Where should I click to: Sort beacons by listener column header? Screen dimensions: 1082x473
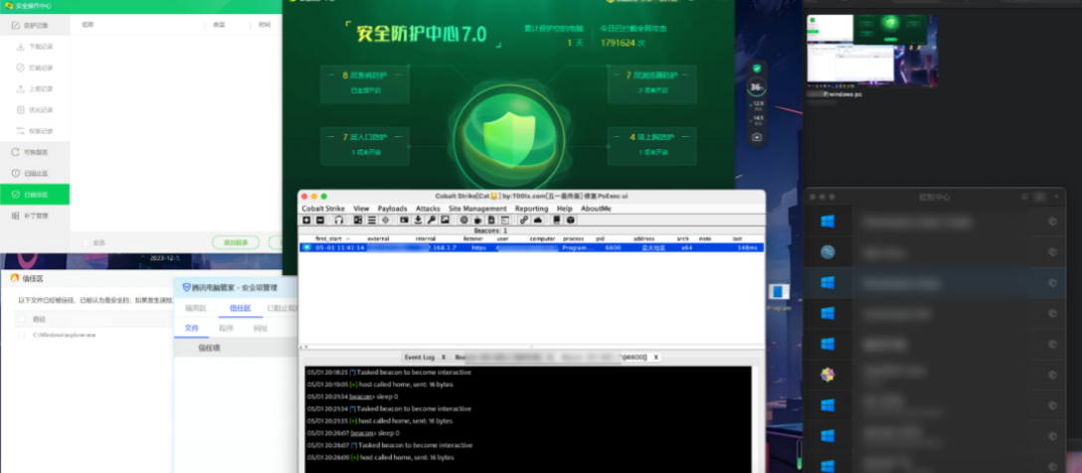pyautogui.click(x=472, y=238)
